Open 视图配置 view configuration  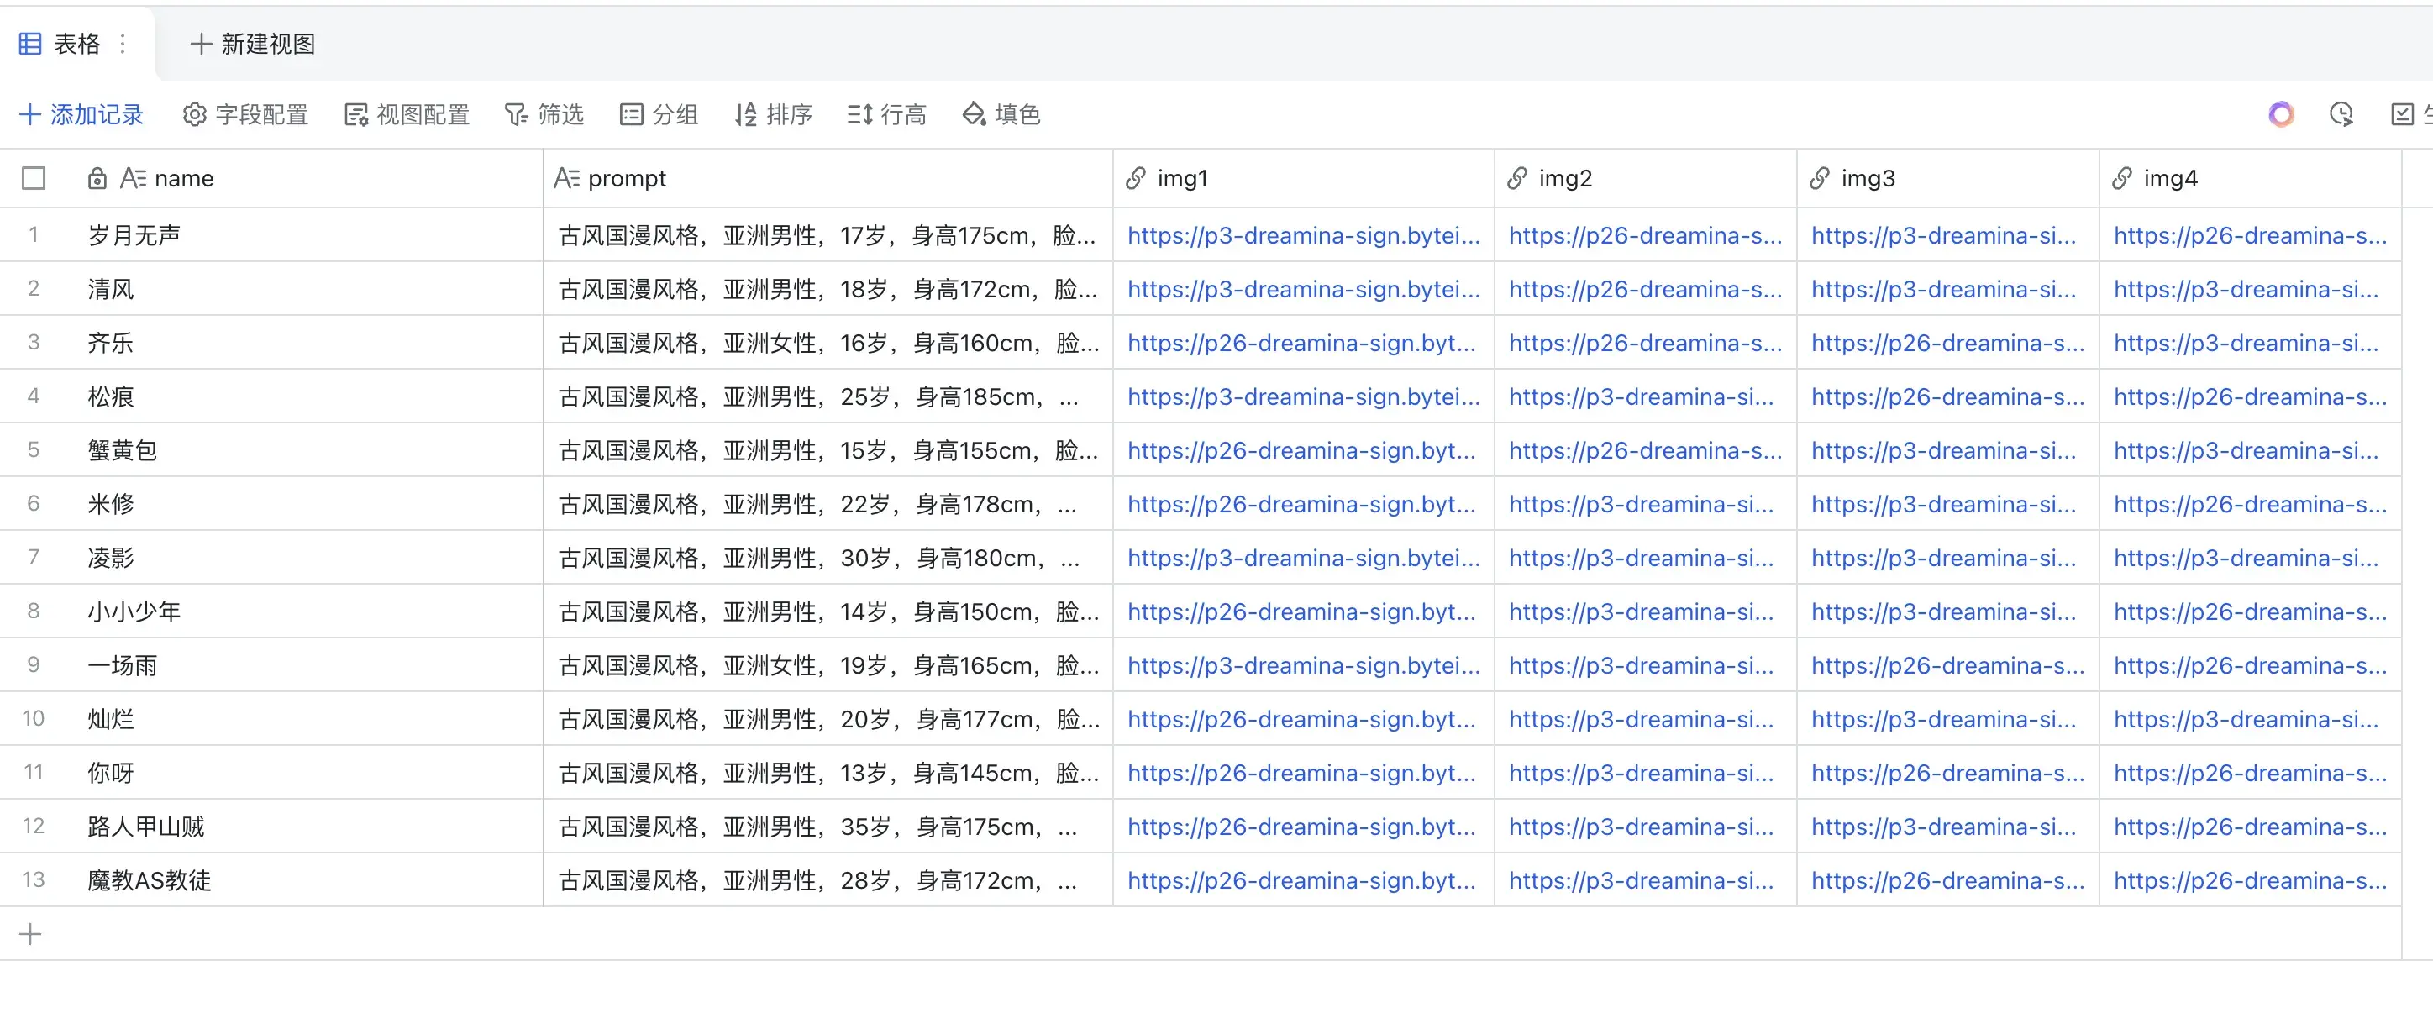407,114
